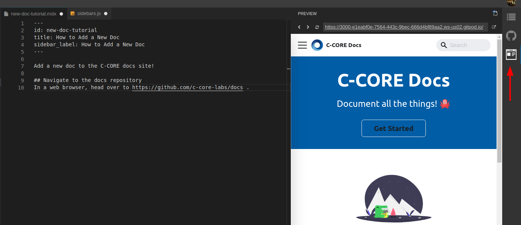Open the GitHub panel in right sidebar

pos(511,36)
